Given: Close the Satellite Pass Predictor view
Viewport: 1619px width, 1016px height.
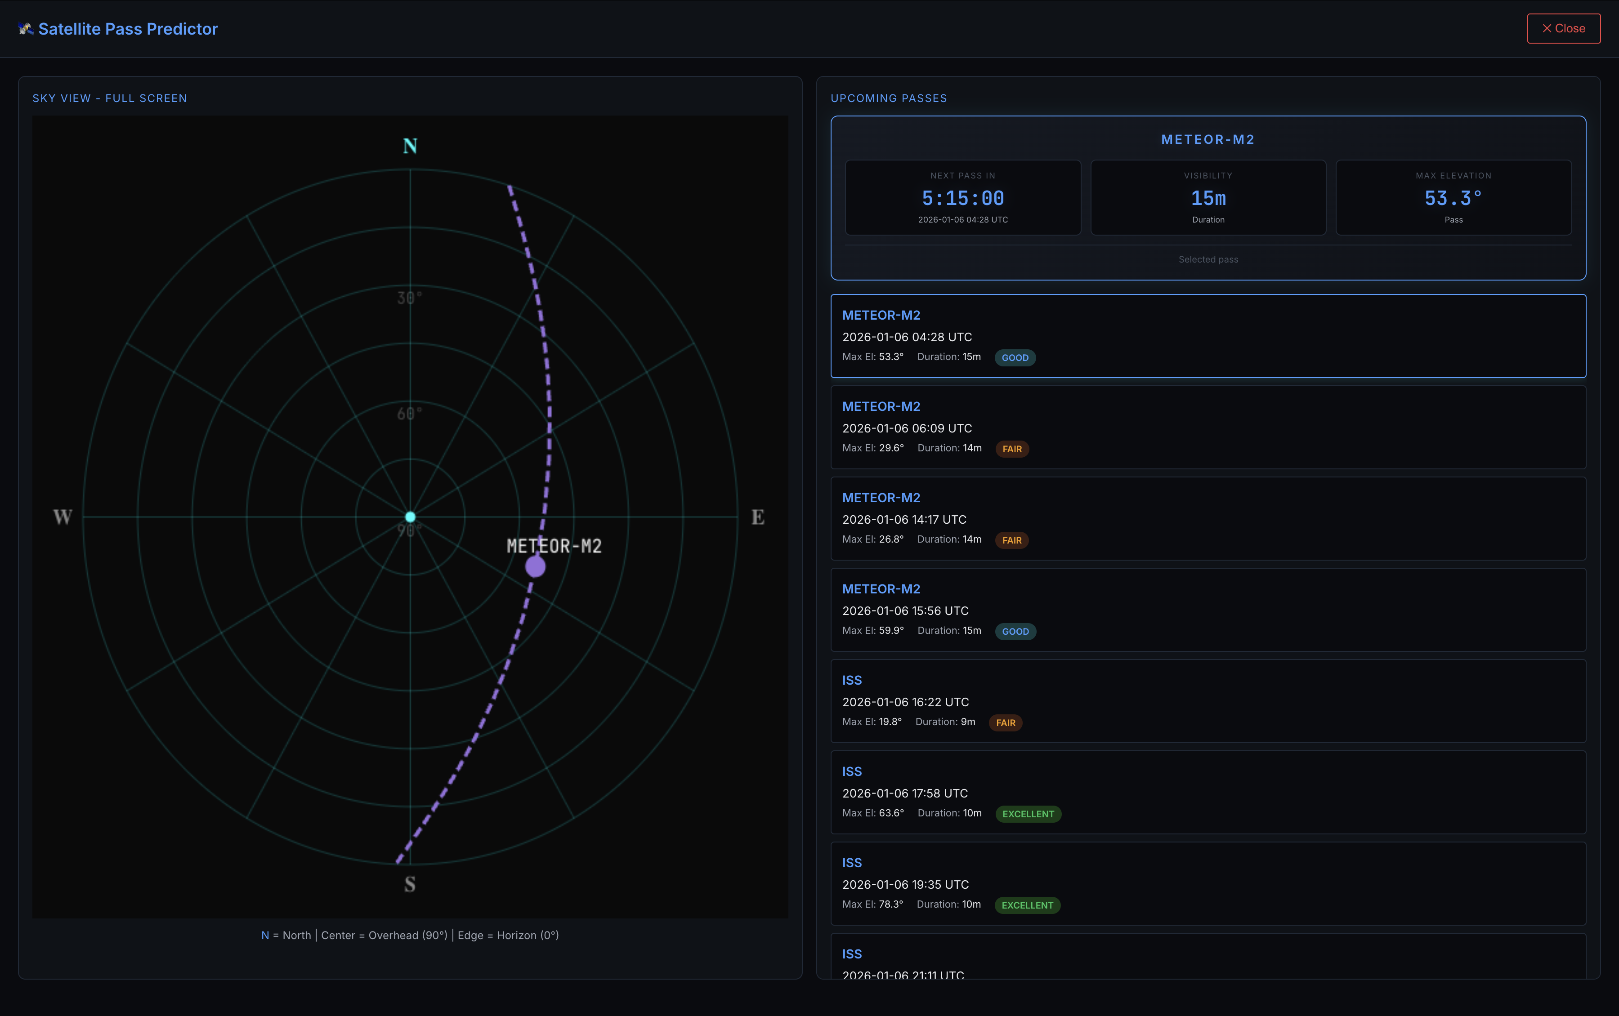Looking at the screenshot, I should [1563, 28].
